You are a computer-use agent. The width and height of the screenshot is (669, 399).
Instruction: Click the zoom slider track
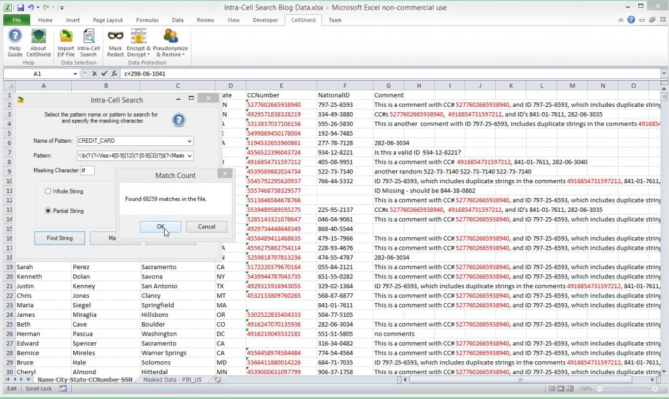click(x=628, y=389)
